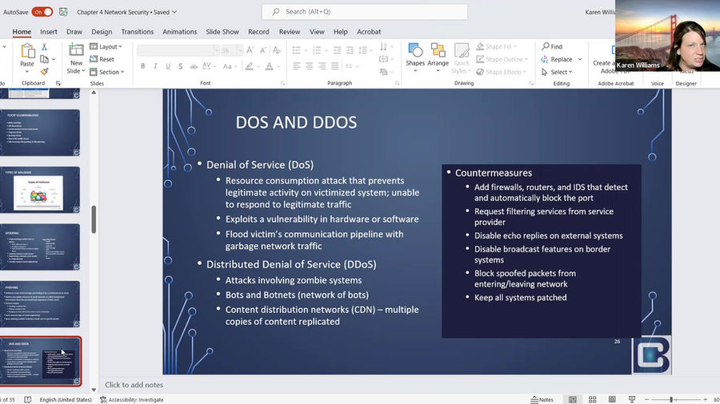
Task: Adjust the zoom slider in status bar
Action: (671, 399)
